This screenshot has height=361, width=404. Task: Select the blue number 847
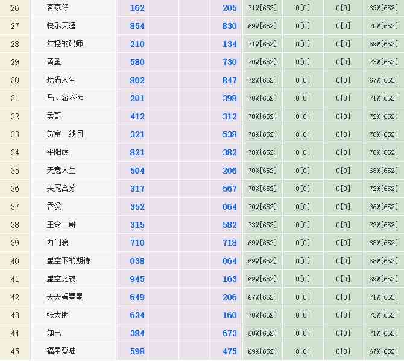point(229,80)
